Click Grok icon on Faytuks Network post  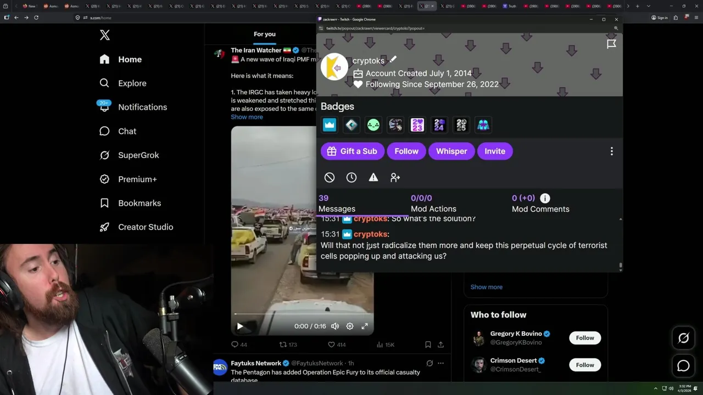[x=429, y=363]
